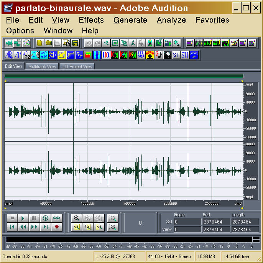Switch to Multitrack View toolbar icon
Screen dimensions: 263x263
[x=18, y=43]
